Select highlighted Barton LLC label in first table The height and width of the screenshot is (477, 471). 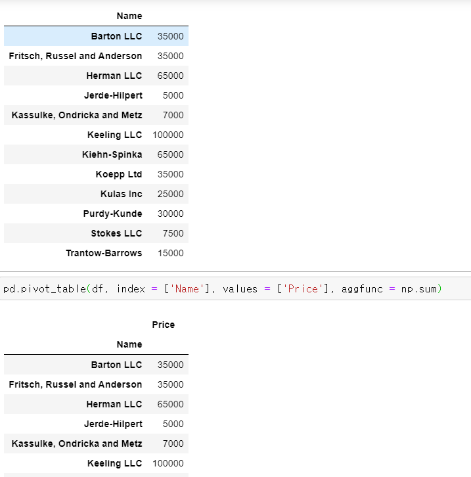[x=116, y=36]
